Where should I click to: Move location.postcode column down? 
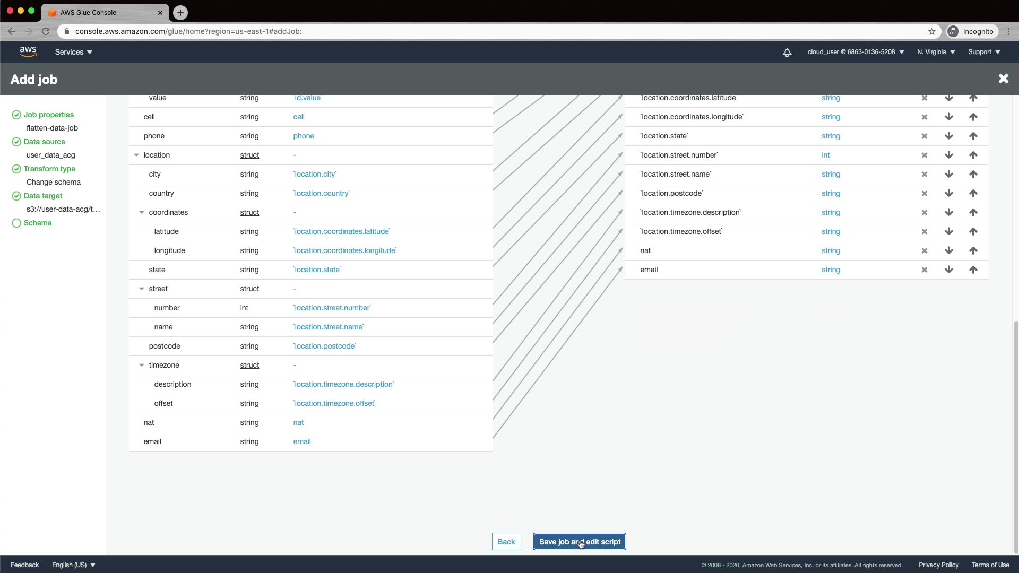948,193
